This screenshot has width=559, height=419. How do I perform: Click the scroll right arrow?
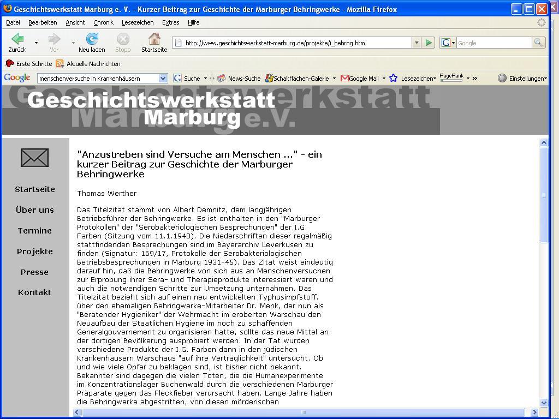[534, 412]
